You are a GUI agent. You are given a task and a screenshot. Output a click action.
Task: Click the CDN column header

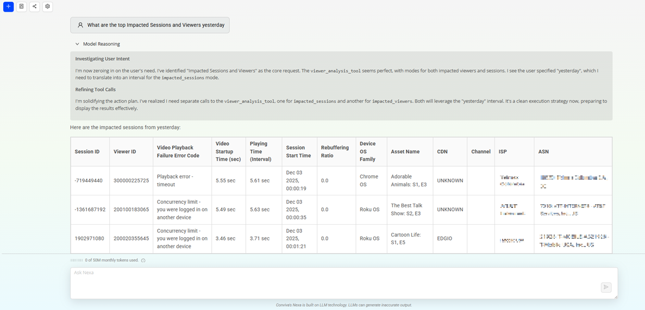click(450, 151)
